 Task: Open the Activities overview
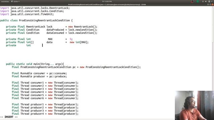click(5, 1)
